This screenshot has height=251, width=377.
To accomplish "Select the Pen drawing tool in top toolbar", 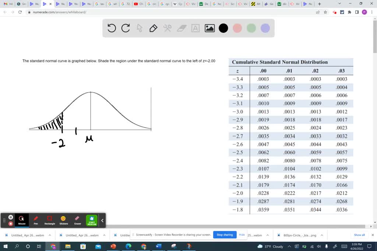I will pos(152,28).
